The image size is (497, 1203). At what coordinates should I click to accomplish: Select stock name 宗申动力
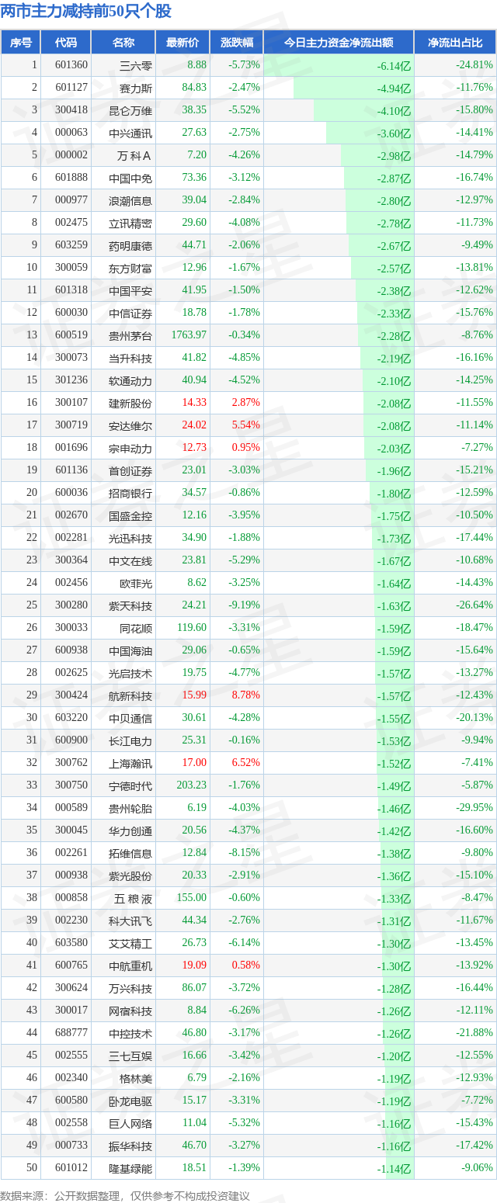tap(130, 448)
